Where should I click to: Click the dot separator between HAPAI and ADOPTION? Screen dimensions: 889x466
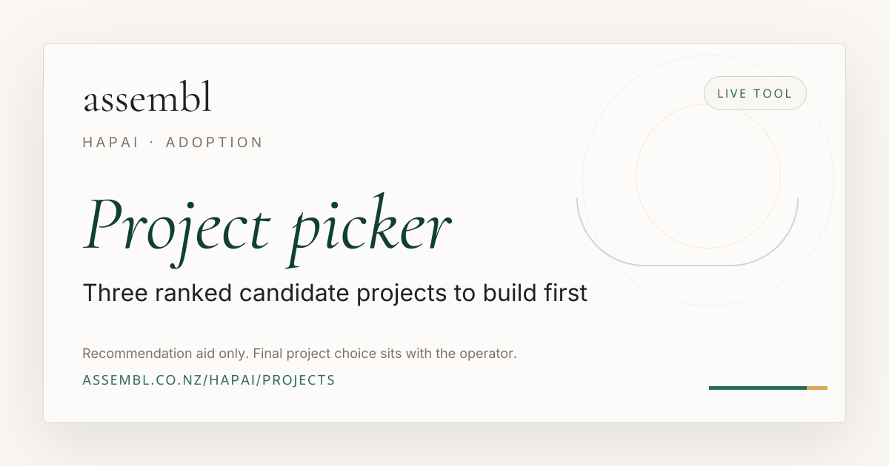coord(153,142)
